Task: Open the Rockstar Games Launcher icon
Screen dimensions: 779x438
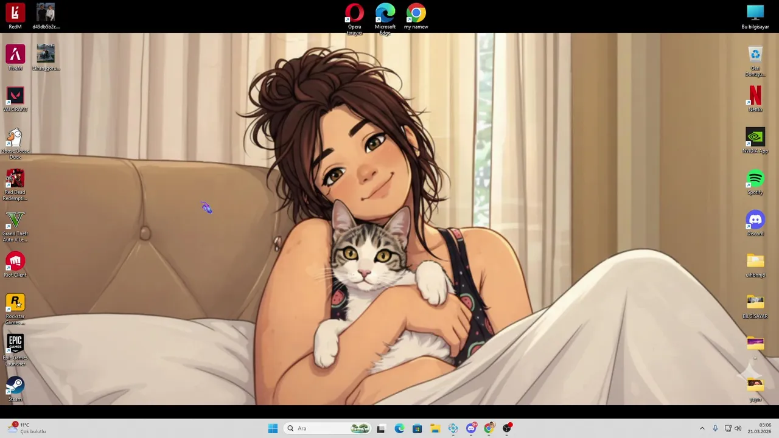Action: coord(15,309)
